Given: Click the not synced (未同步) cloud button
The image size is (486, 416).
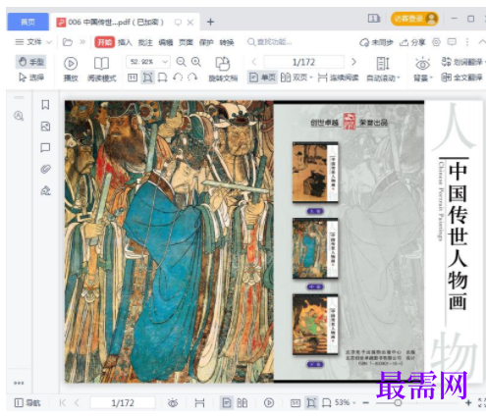Looking at the screenshot, I should click(376, 42).
